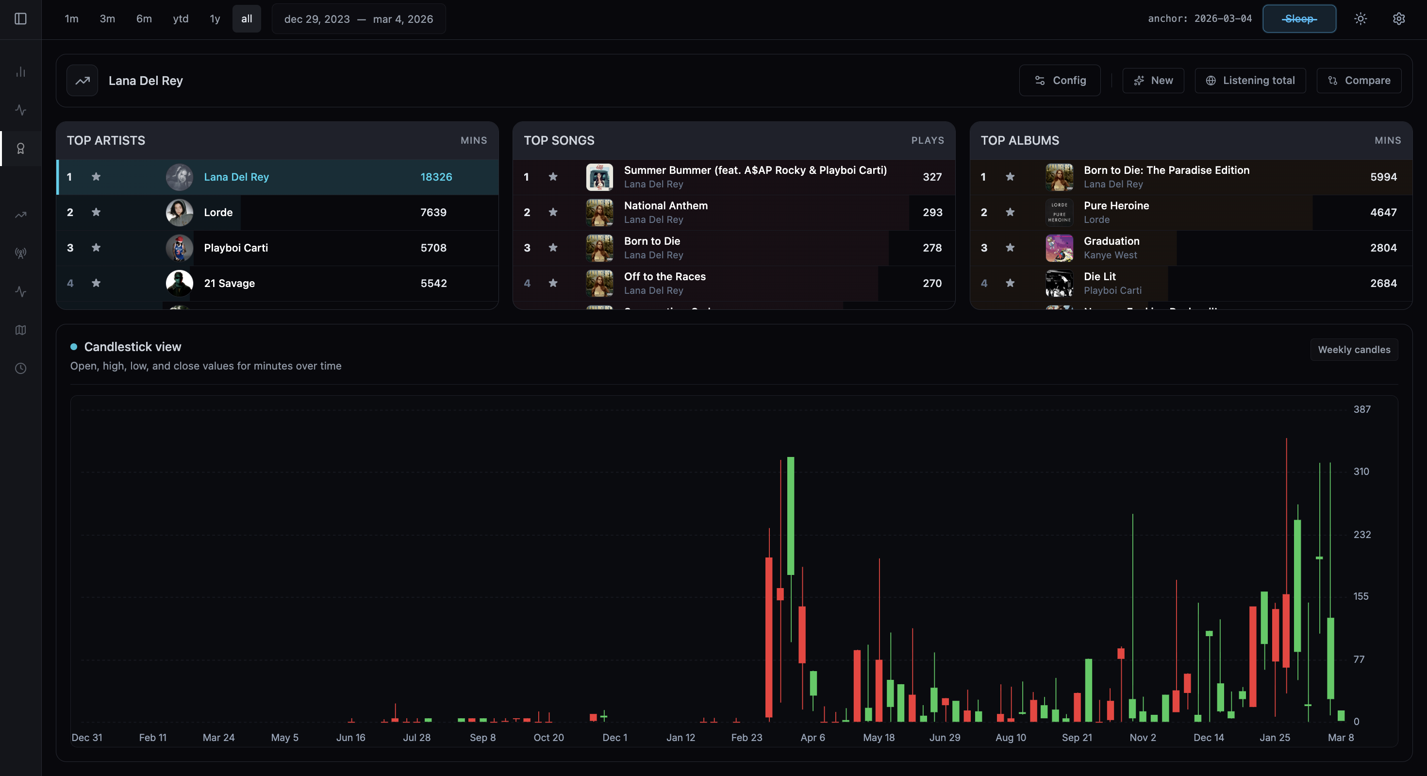The image size is (1427, 776).
Task: Open the clock history view in sidebar
Action: [x=20, y=368]
